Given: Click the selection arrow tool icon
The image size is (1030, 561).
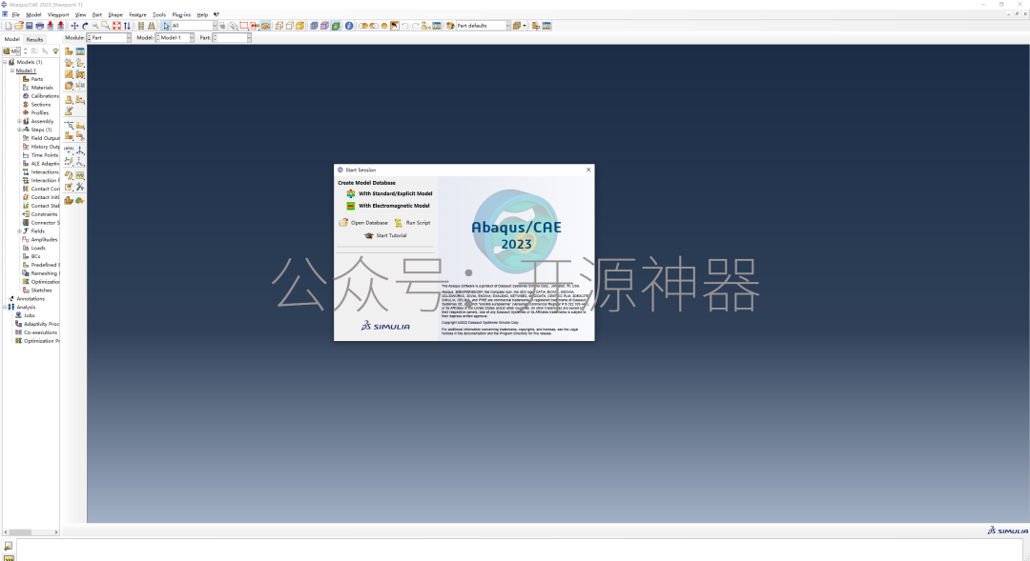Looking at the screenshot, I should [x=166, y=26].
